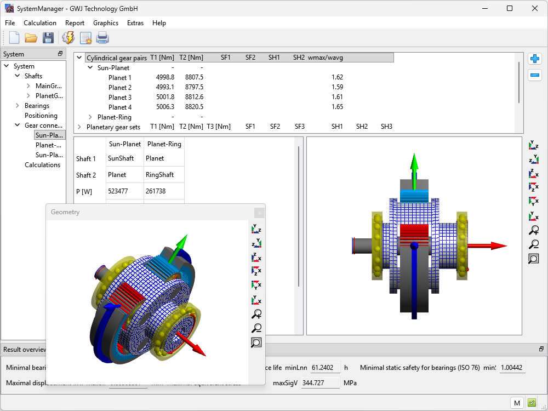Click the blue minus button at top right

(534, 76)
